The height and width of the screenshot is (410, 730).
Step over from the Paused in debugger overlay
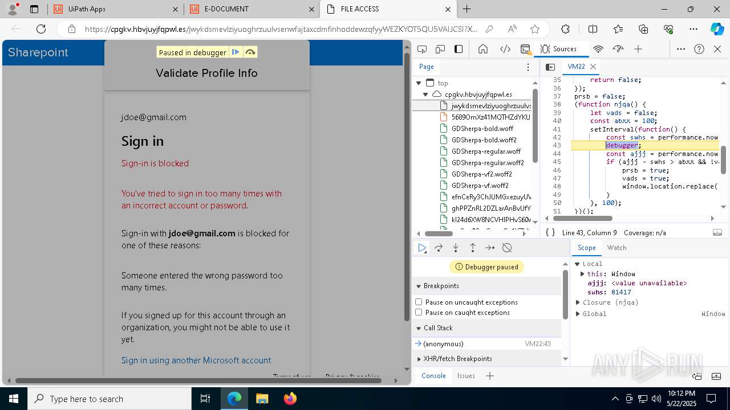pyautogui.click(x=250, y=52)
